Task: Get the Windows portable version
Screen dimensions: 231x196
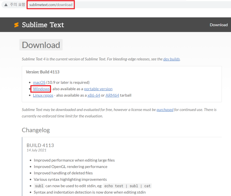Action: tap(98, 89)
